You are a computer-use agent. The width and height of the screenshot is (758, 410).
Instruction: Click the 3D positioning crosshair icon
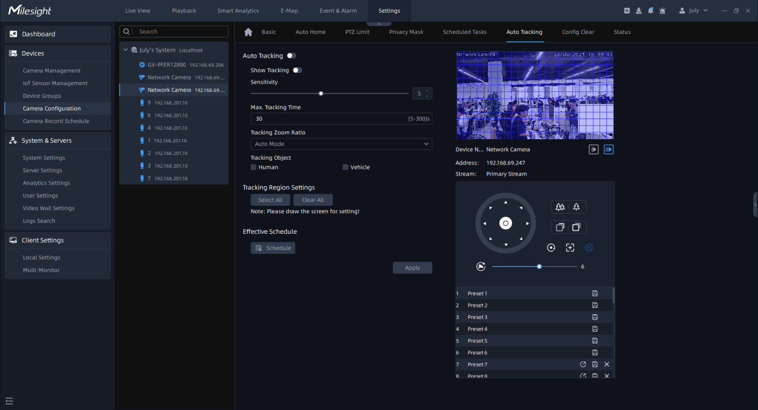pyautogui.click(x=570, y=248)
